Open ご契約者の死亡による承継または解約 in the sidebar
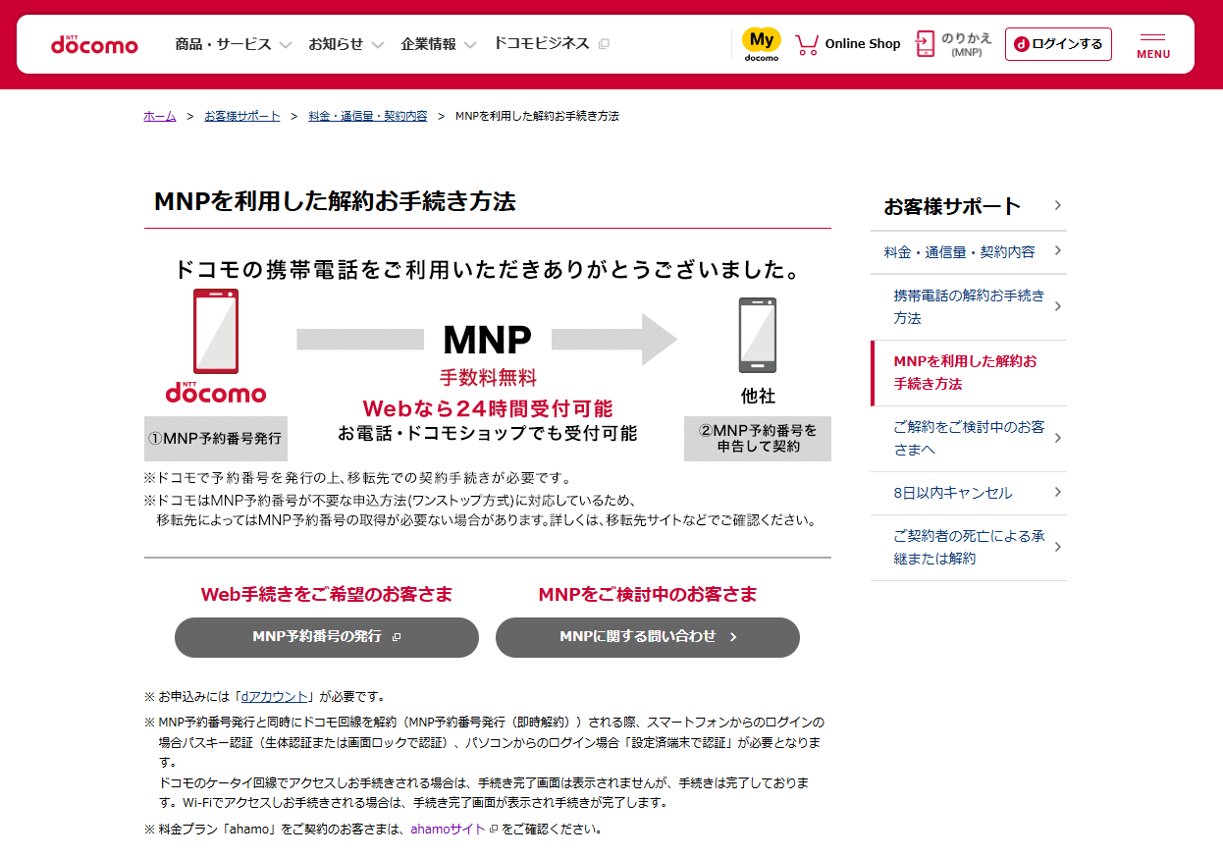The width and height of the screenshot is (1223, 858). [x=969, y=548]
